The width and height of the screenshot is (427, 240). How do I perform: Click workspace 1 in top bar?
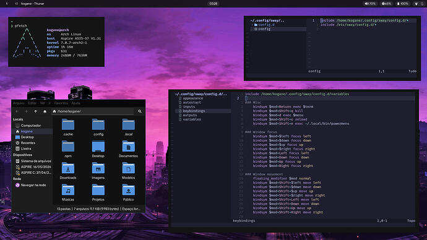click(7, 4)
